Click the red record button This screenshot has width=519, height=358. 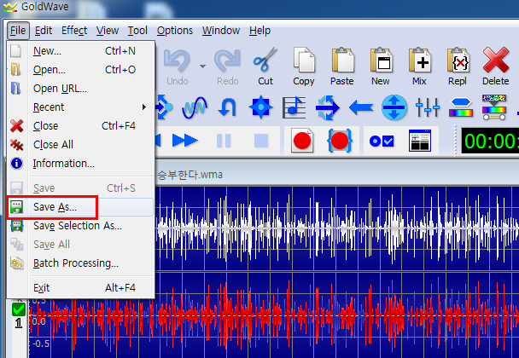[302, 141]
